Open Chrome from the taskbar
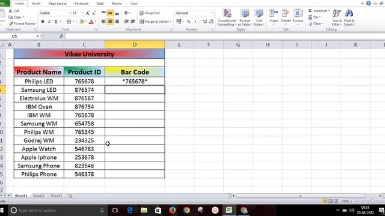 tap(186, 211)
